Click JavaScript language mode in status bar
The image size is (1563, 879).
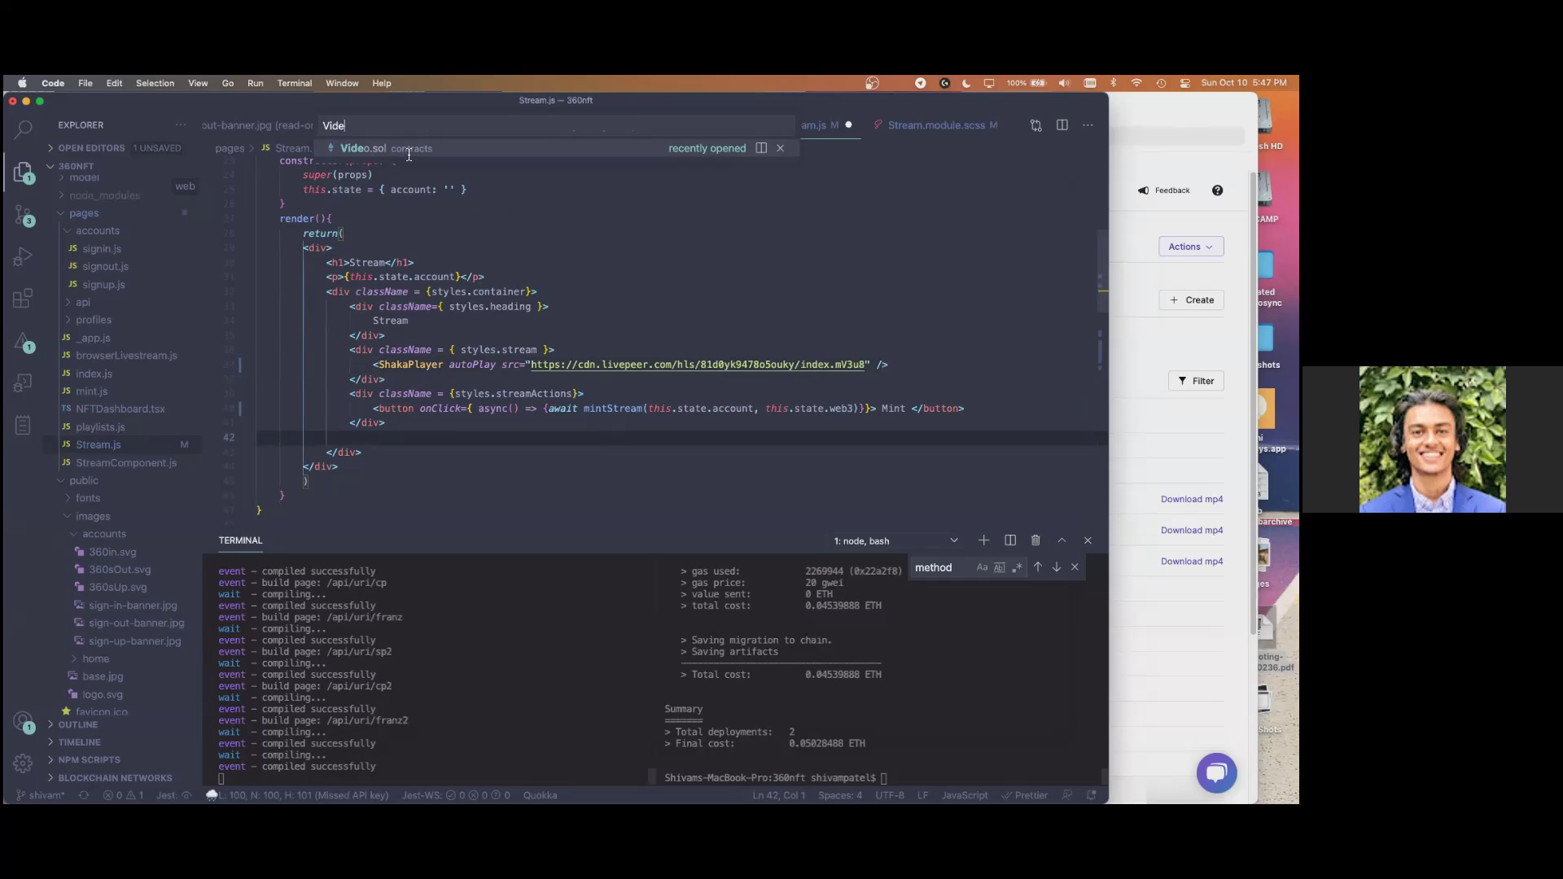pyautogui.click(x=965, y=795)
